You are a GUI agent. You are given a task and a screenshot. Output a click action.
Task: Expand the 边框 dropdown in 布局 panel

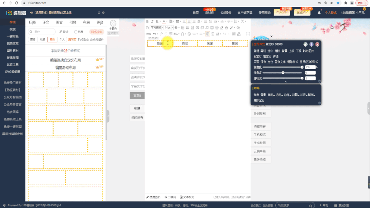pyautogui.click(x=287, y=95)
